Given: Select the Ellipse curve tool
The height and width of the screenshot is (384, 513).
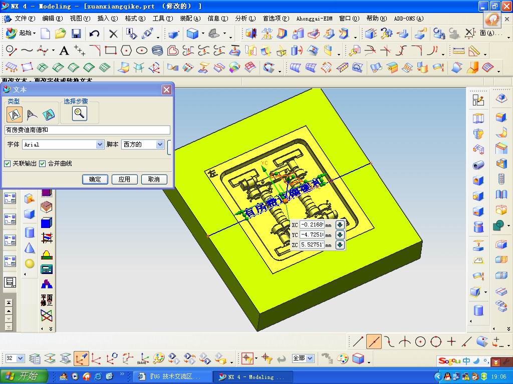Looking at the screenshot, I should 142,50.
